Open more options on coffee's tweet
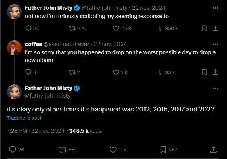 (215, 44)
